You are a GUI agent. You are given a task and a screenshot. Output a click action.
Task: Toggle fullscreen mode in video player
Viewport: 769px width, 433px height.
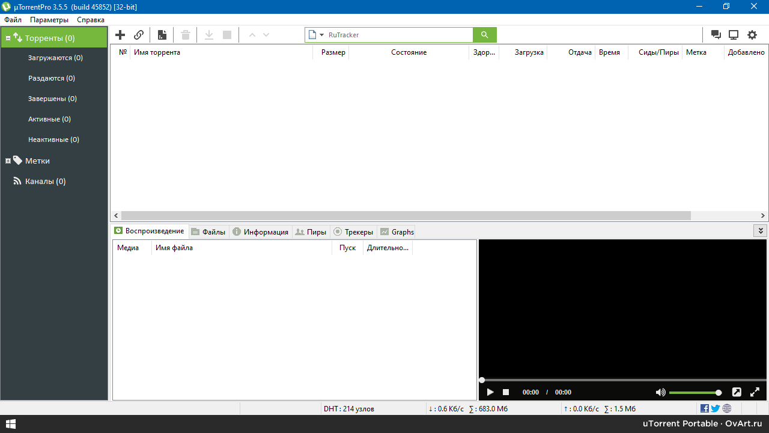tap(755, 392)
